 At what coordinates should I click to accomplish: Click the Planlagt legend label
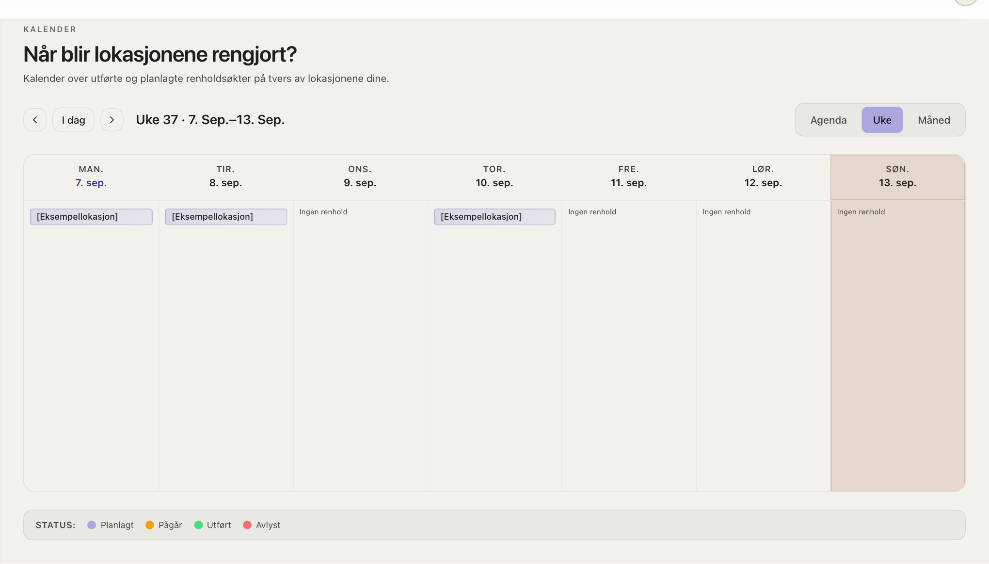coord(117,525)
